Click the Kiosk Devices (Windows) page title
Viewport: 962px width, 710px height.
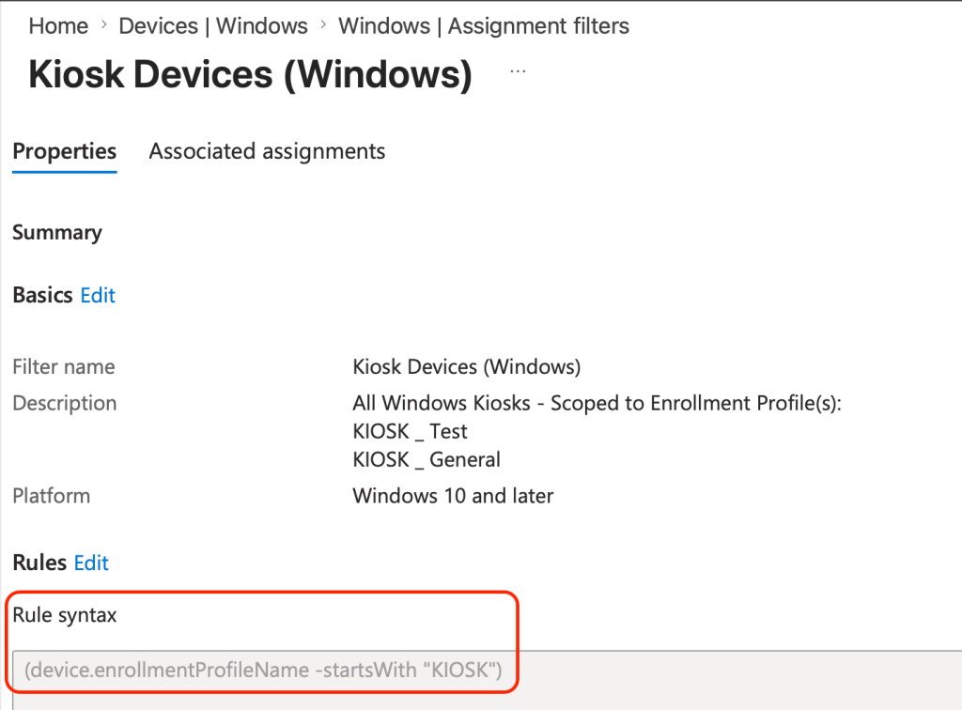(x=251, y=74)
